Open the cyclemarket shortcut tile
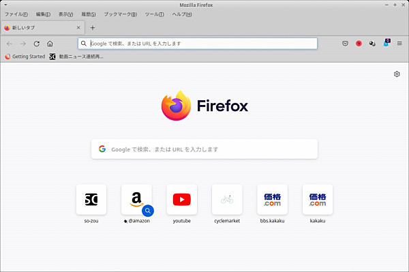 tap(227, 200)
